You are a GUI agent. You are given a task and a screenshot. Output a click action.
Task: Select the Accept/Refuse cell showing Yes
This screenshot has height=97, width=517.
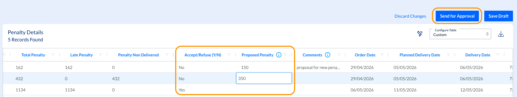(206, 90)
